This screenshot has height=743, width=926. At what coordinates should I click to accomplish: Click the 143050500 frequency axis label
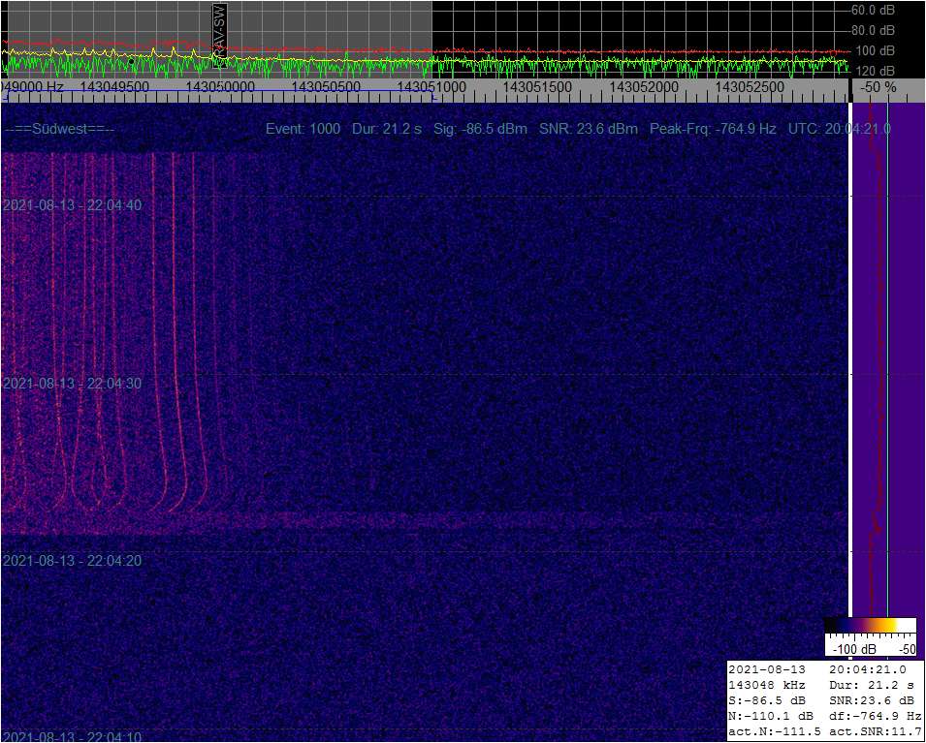coord(326,87)
